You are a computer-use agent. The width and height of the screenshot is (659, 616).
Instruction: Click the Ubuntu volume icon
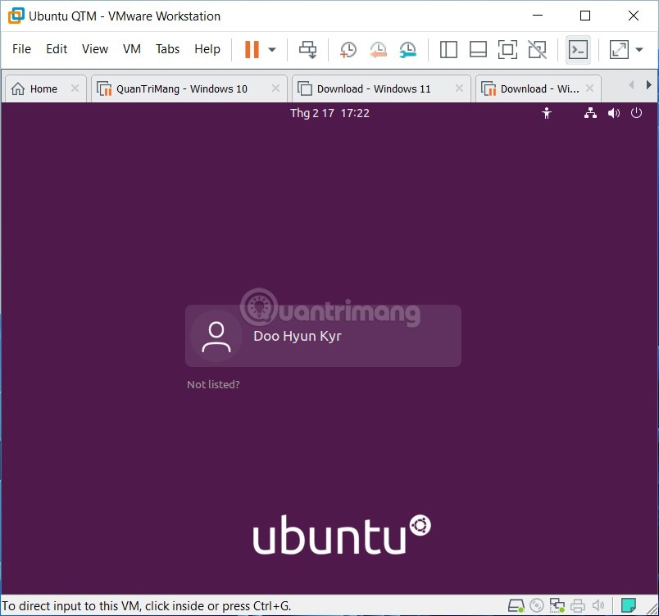(614, 113)
